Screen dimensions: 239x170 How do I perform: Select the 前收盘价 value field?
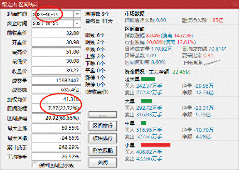56,33
